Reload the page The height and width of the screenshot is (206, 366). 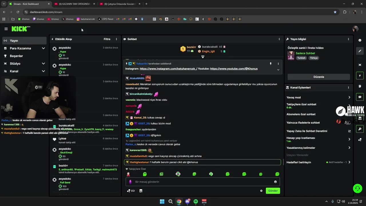(18, 12)
